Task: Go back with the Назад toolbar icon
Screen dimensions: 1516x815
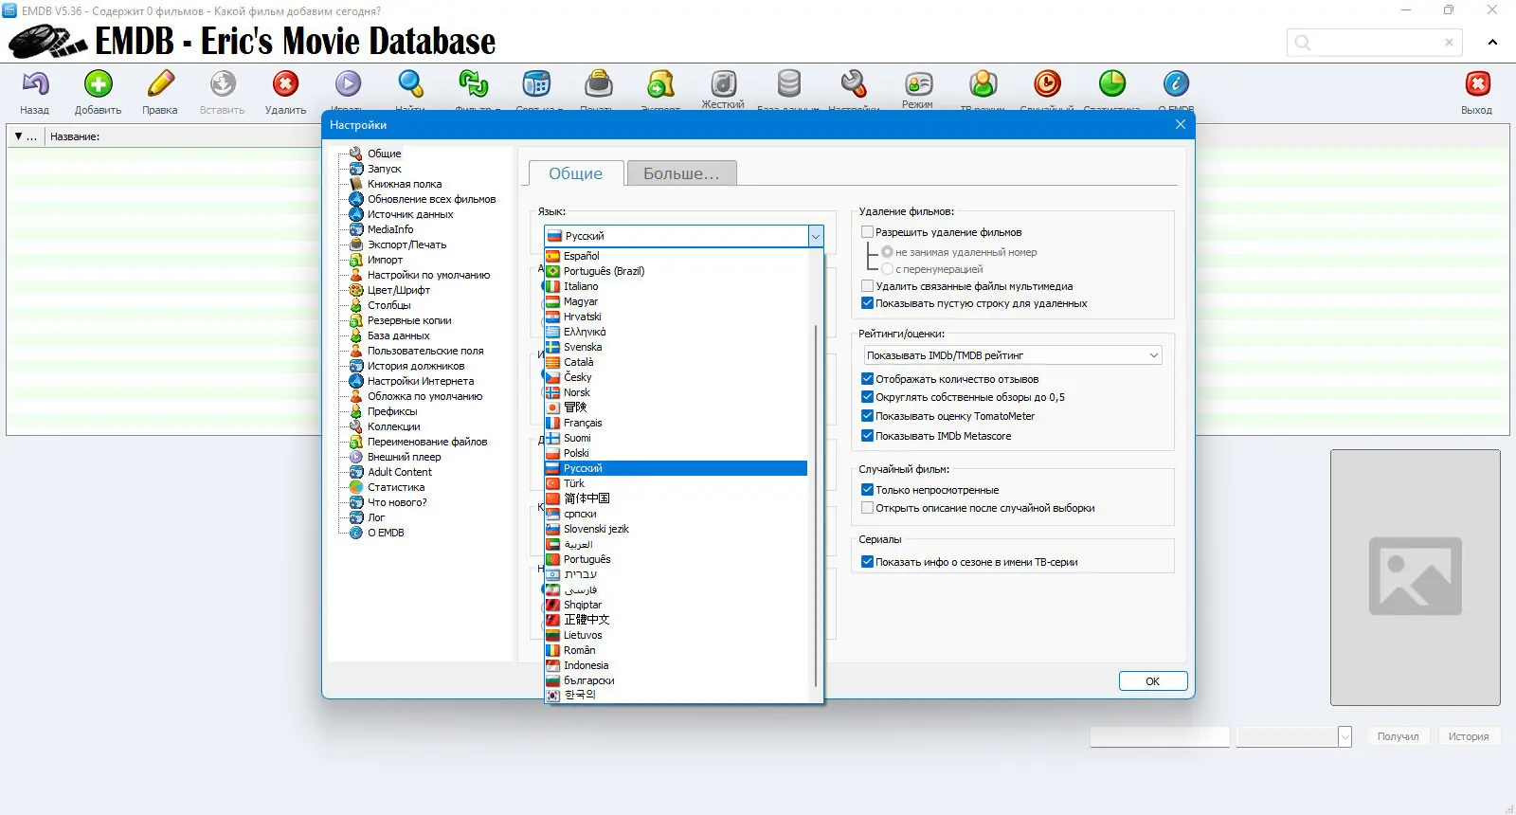Action: tap(35, 84)
